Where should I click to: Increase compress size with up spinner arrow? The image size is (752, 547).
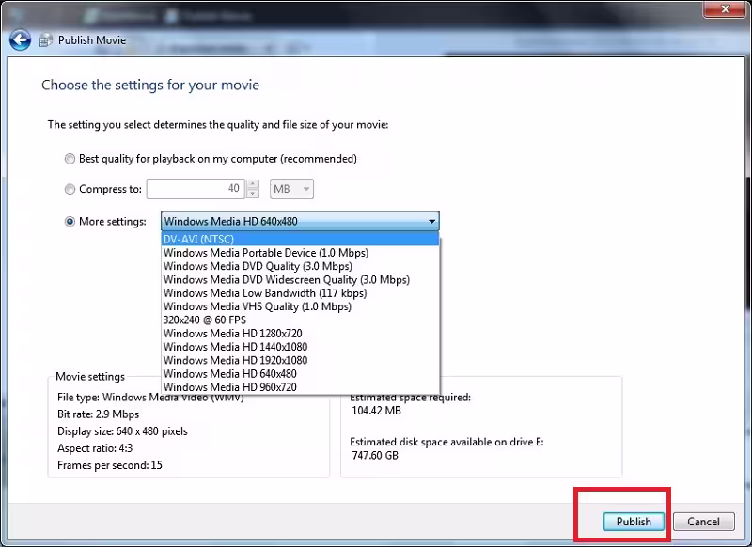(253, 184)
